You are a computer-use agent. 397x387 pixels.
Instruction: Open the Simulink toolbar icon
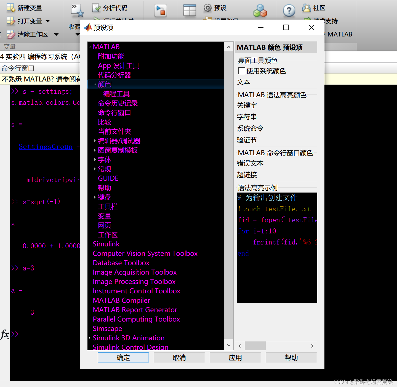tap(161, 10)
